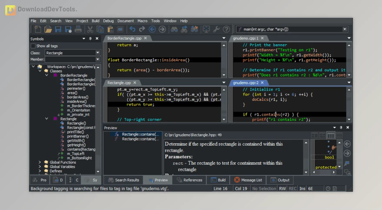
Task: Open the Macro menu
Action: pyautogui.click(x=142, y=21)
